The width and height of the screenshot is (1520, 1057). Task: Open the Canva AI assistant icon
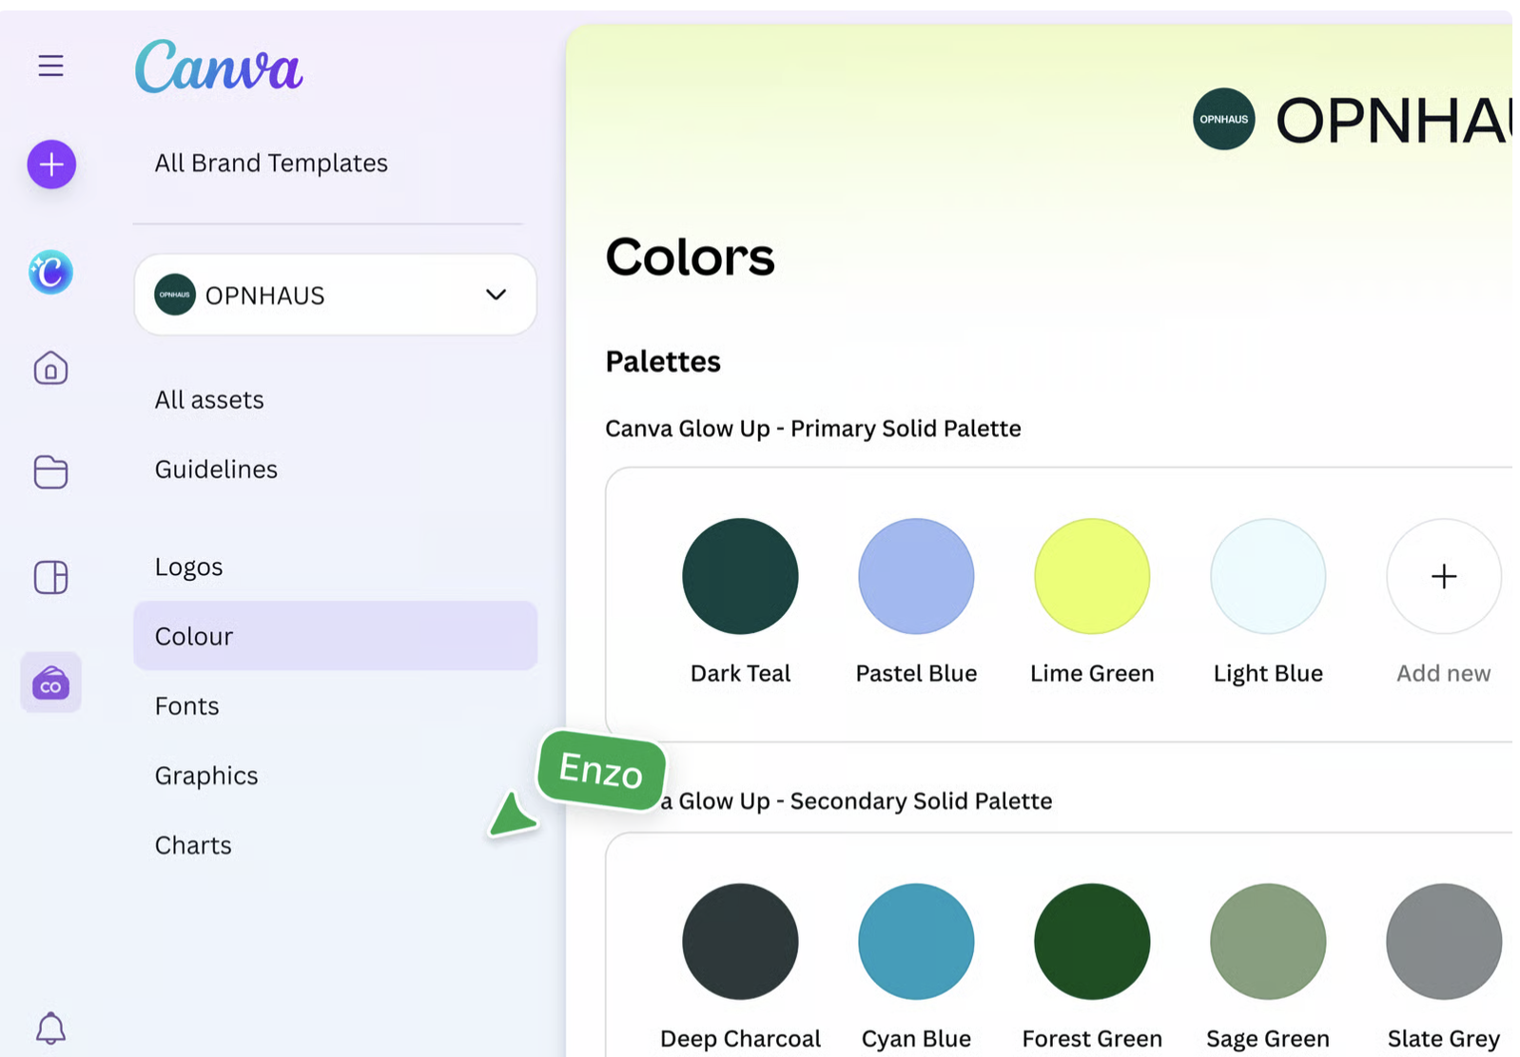point(50,273)
